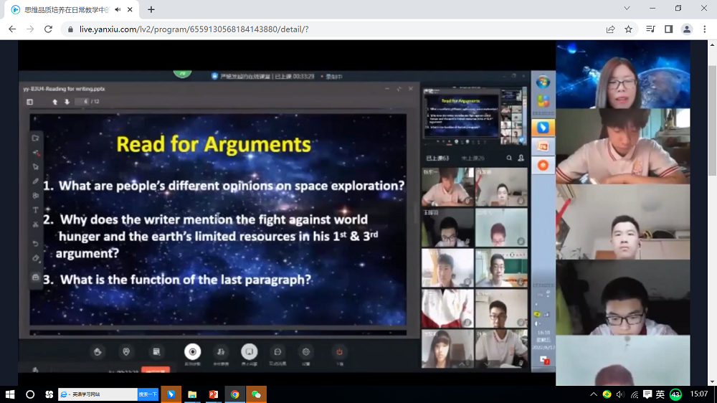Reload the current page
717x403 pixels.
coord(49,29)
